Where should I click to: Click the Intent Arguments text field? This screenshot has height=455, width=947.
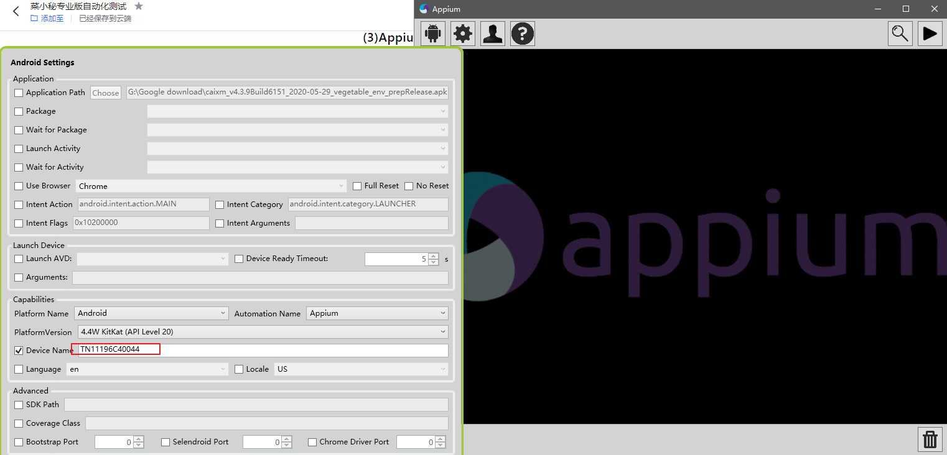[x=371, y=223]
